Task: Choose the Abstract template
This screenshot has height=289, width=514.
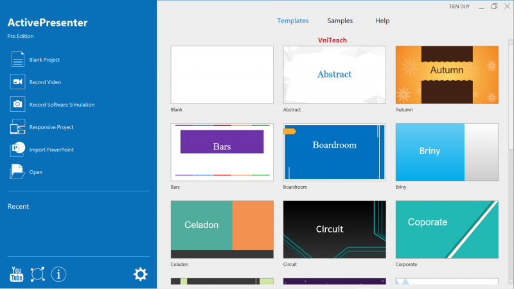Action: (x=334, y=74)
